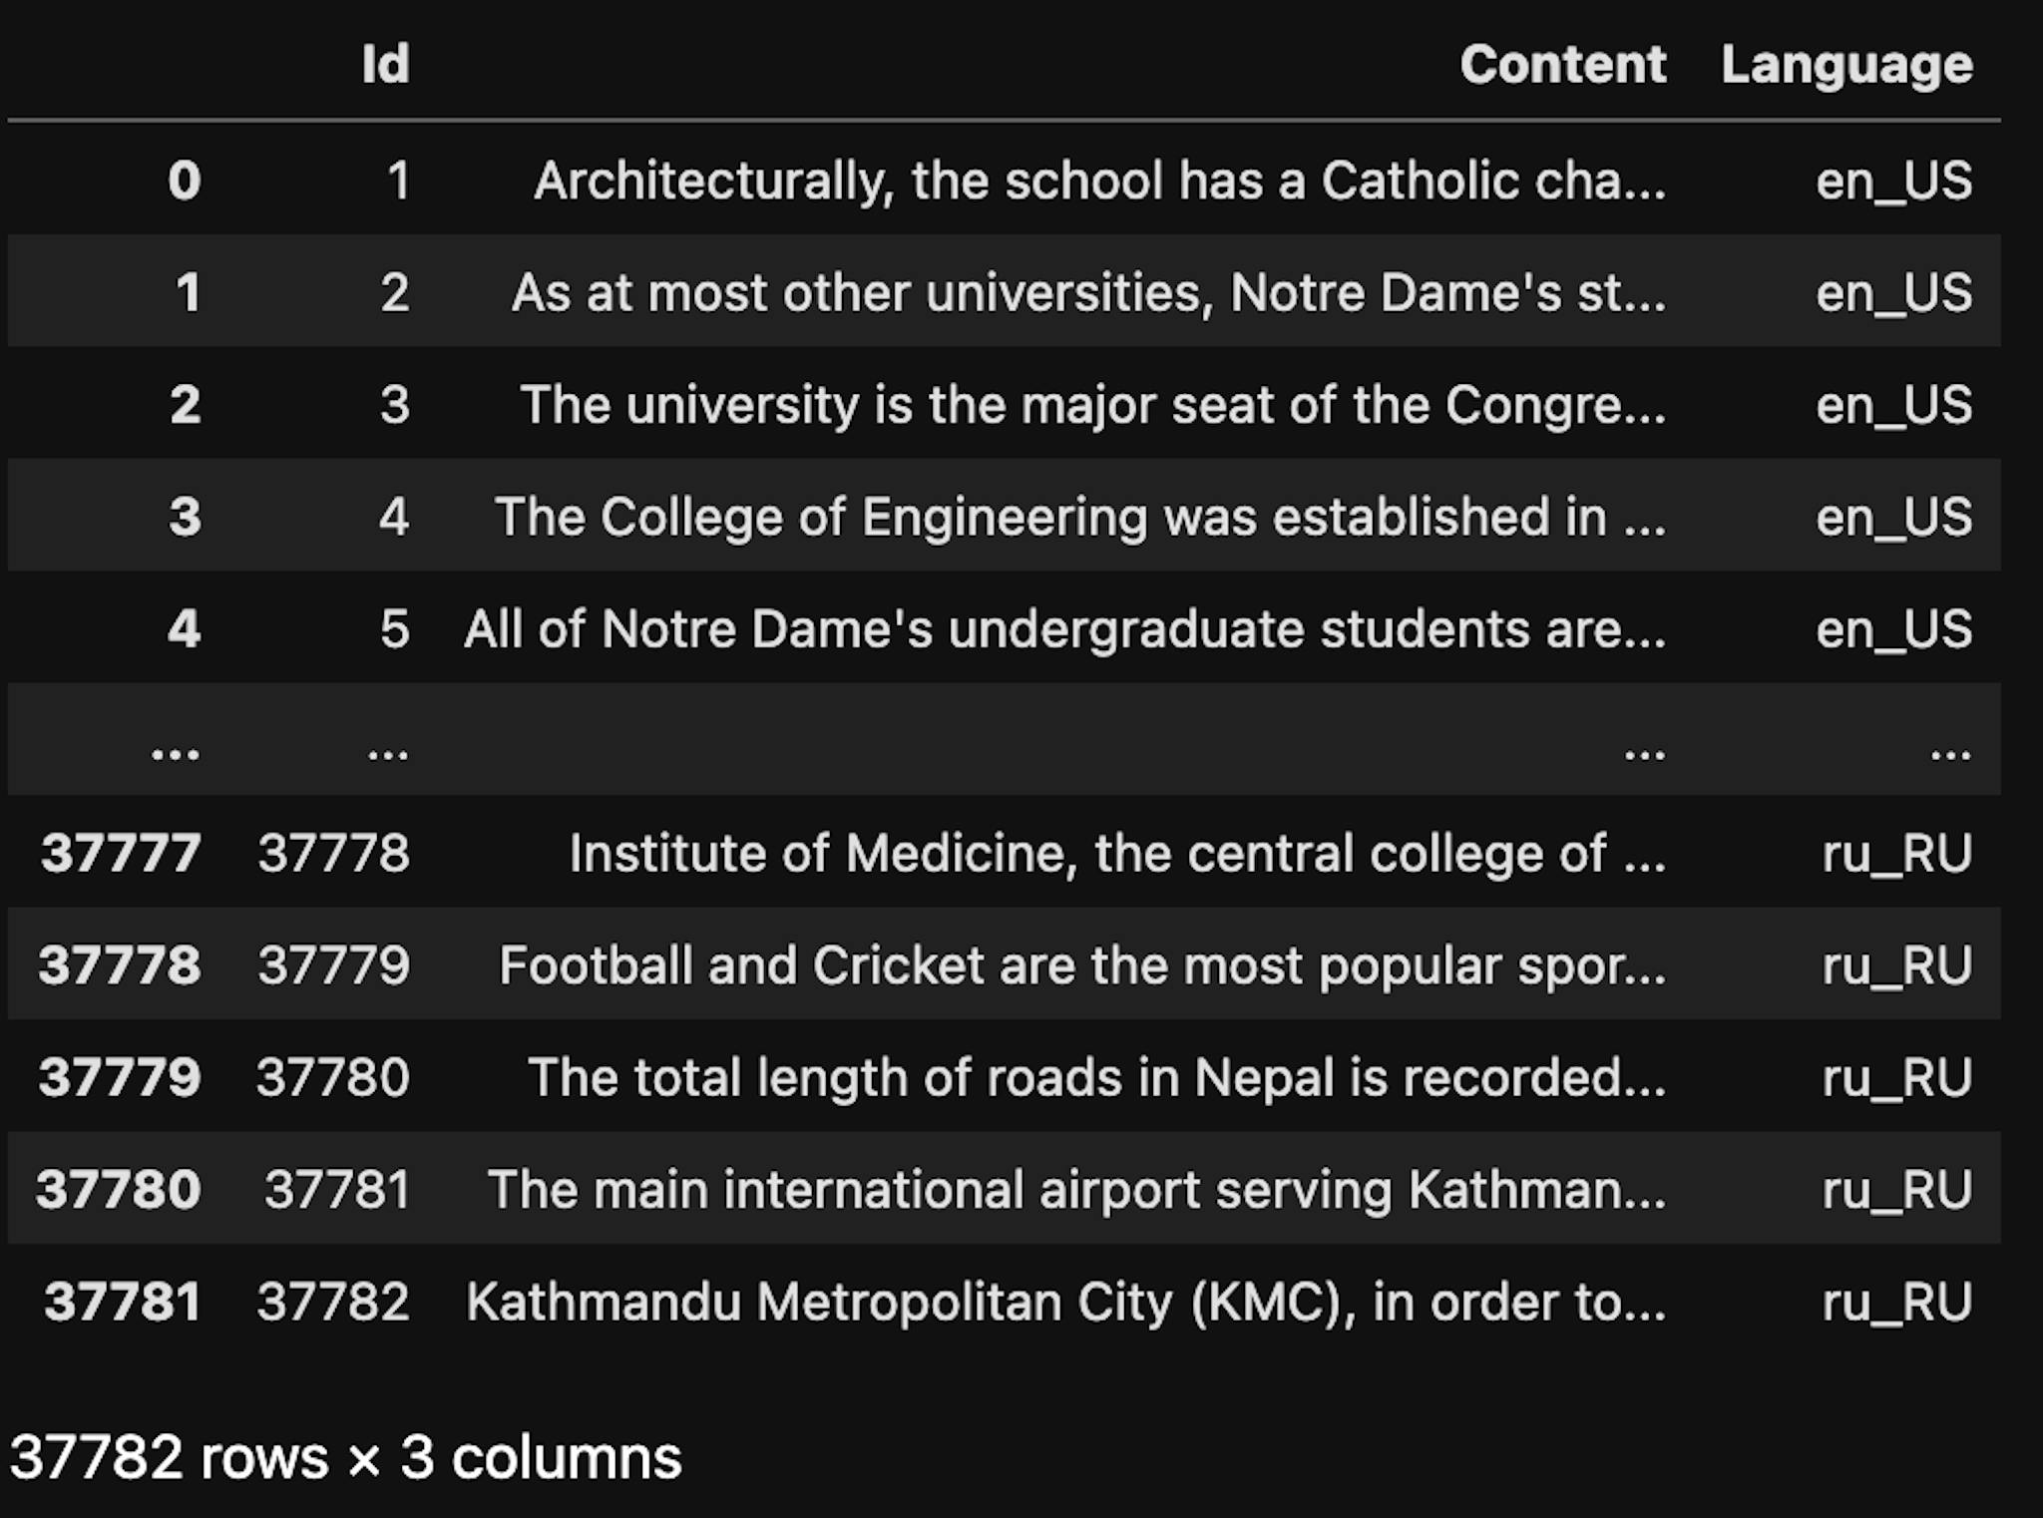Viewport: 2043px width, 1518px height.
Task: Select the 'Institute of Medicine' content cell
Action: (1117, 854)
